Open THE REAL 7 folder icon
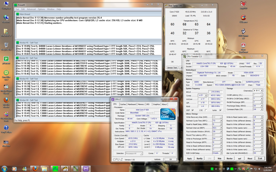Image resolution: width=276 pixels, height=172 pixels. click(x=6, y=33)
